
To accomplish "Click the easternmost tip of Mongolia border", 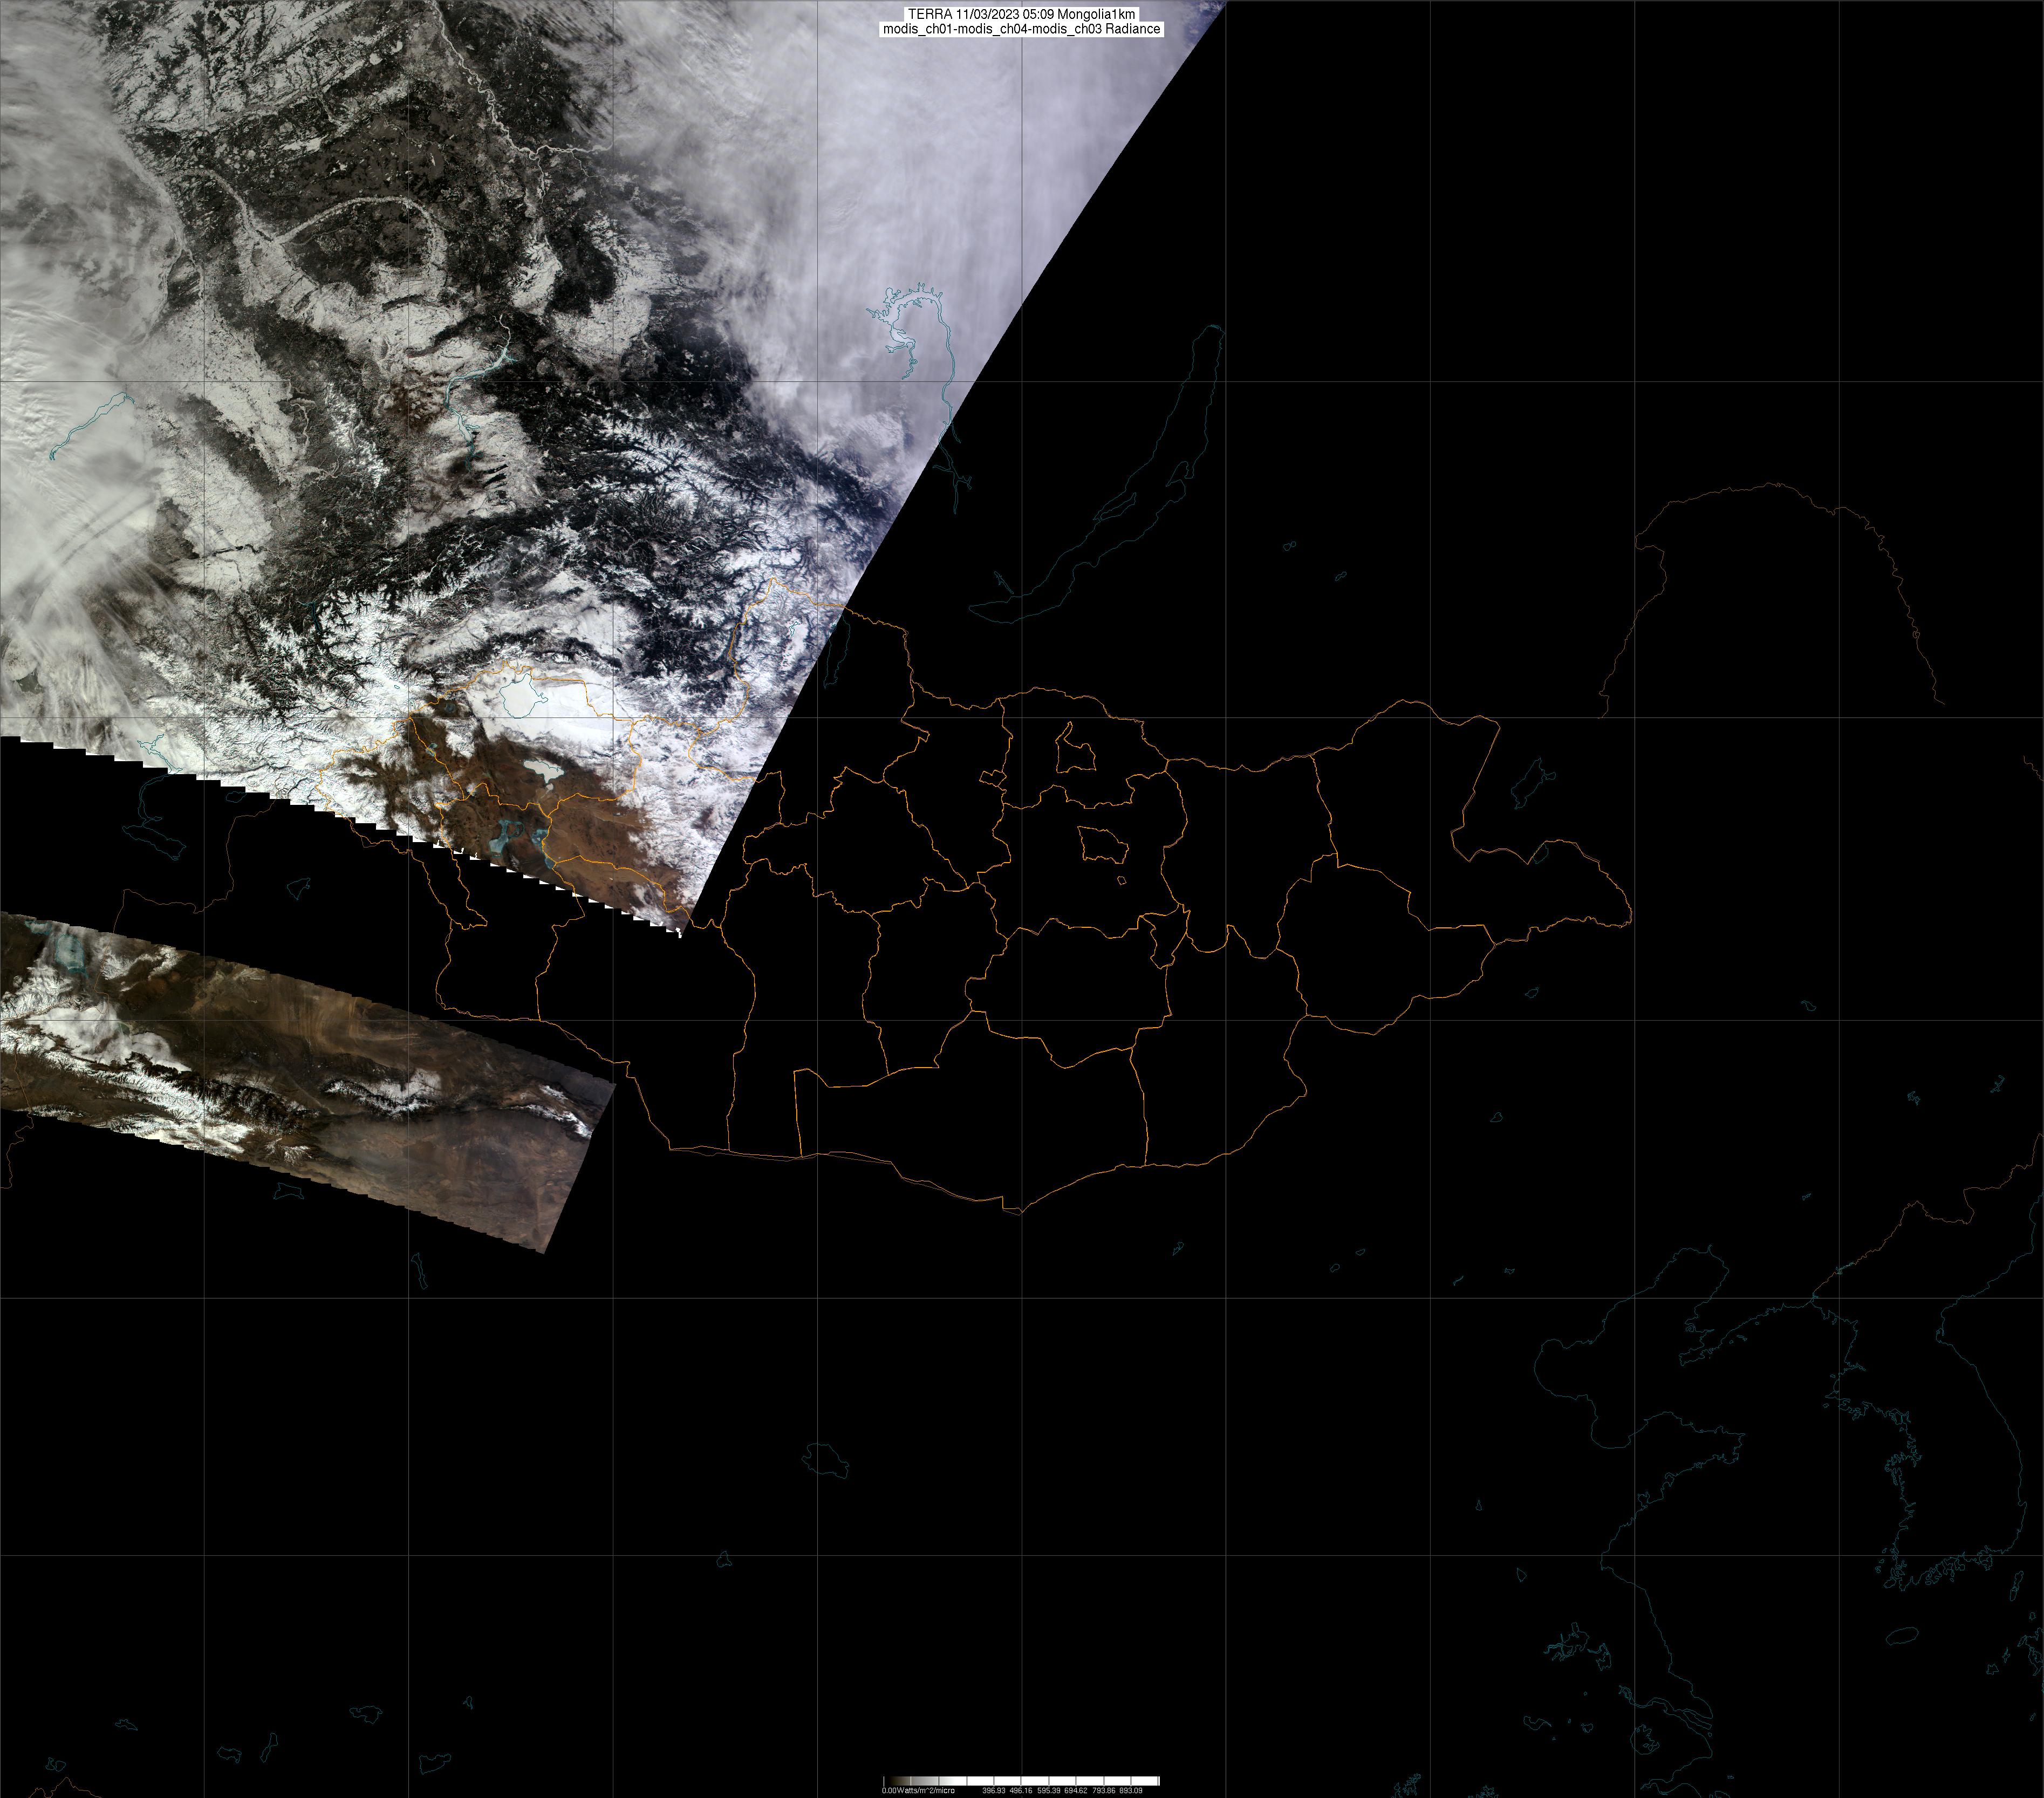I will 1631,915.
